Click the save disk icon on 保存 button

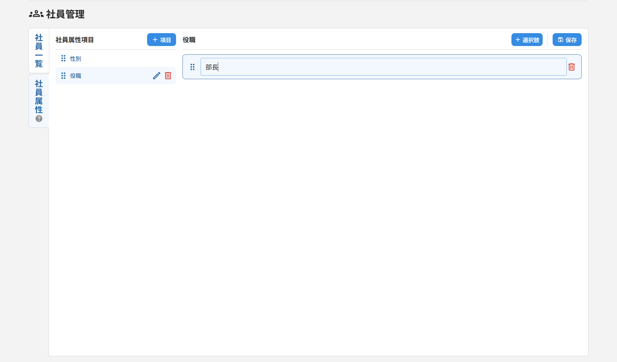tap(560, 40)
